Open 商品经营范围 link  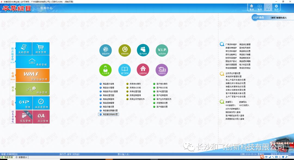click(x=108, y=95)
